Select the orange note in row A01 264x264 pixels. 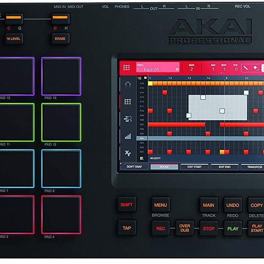pos(222,152)
